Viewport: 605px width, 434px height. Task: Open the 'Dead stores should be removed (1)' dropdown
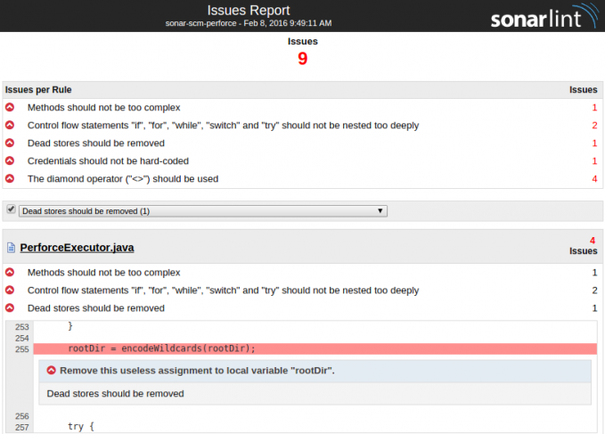(x=203, y=211)
